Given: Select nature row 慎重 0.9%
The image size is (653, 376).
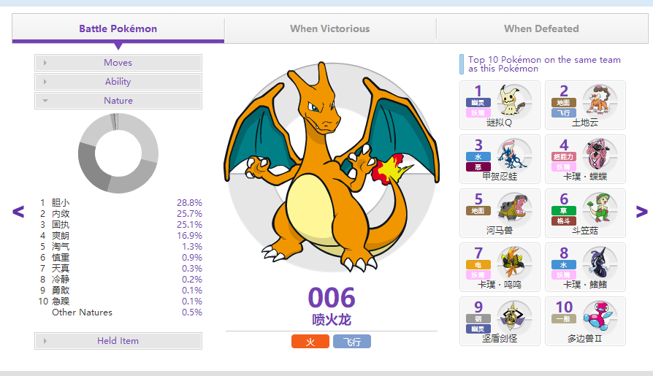Looking at the screenshot, I should click(121, 257).
